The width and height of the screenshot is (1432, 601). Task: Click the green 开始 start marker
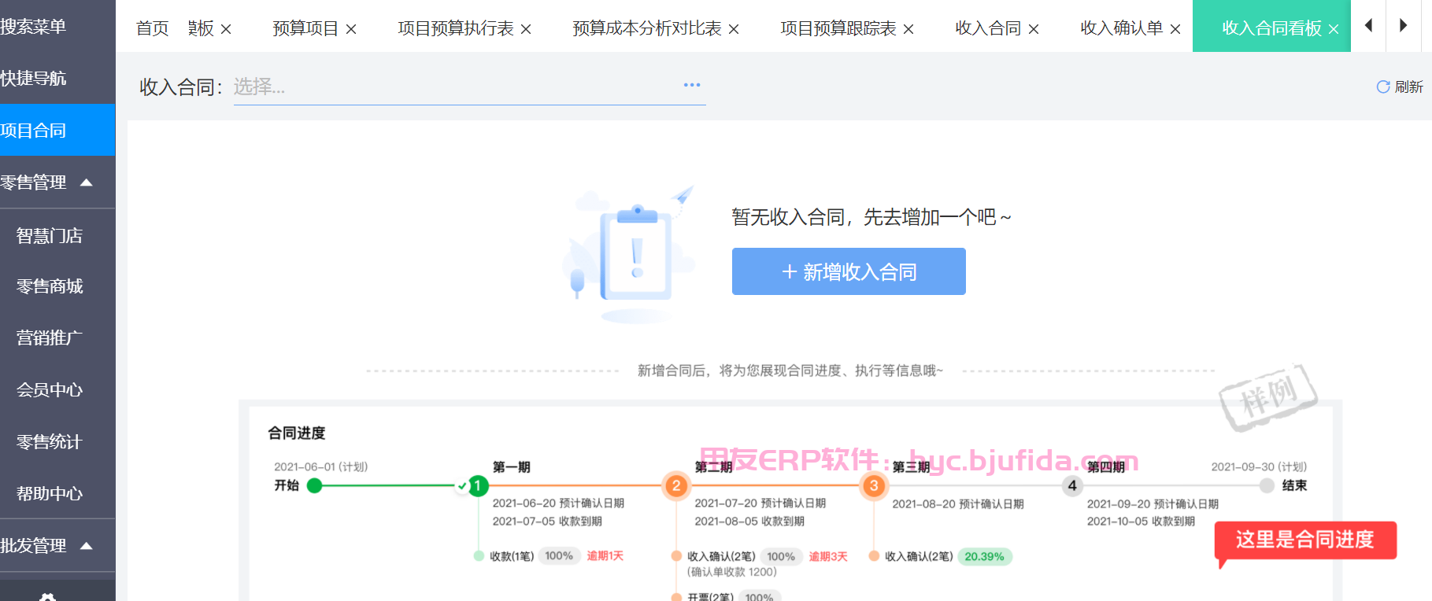pyautogui.click(x=315, y=485)
